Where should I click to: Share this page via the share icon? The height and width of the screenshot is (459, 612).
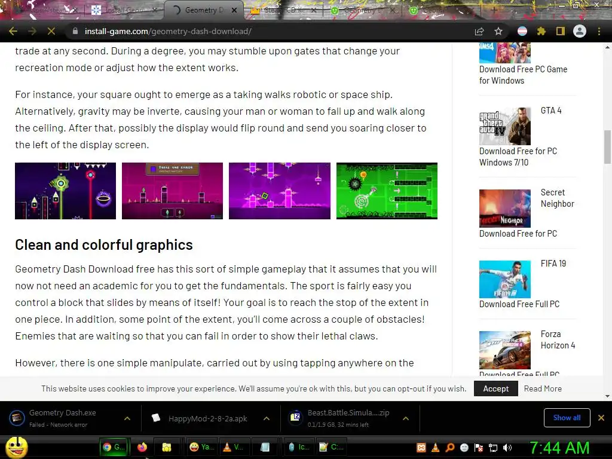(479, 31)
